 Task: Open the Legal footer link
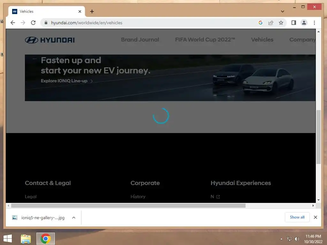tap(31, 197)
